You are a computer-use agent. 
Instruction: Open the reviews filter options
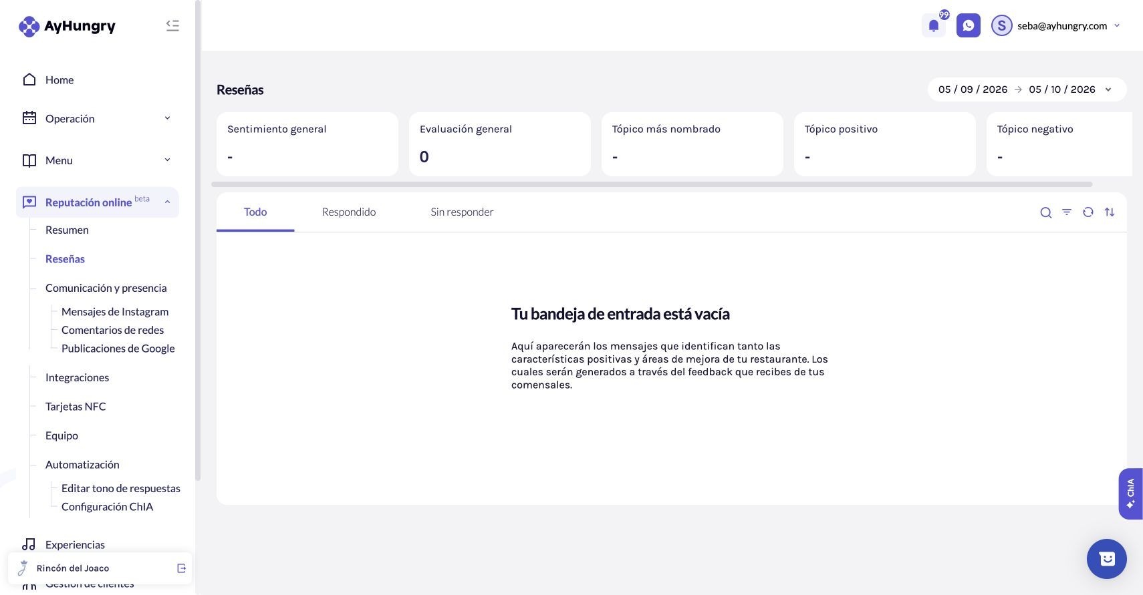point(1067,212)
